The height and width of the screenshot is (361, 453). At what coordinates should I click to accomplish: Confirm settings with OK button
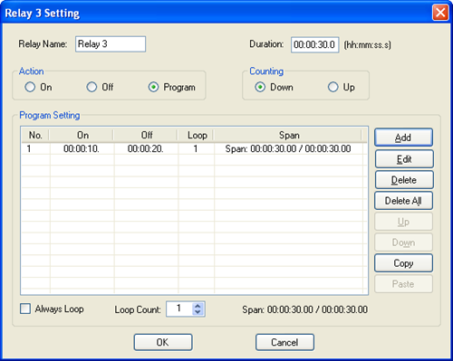[163, 342]
